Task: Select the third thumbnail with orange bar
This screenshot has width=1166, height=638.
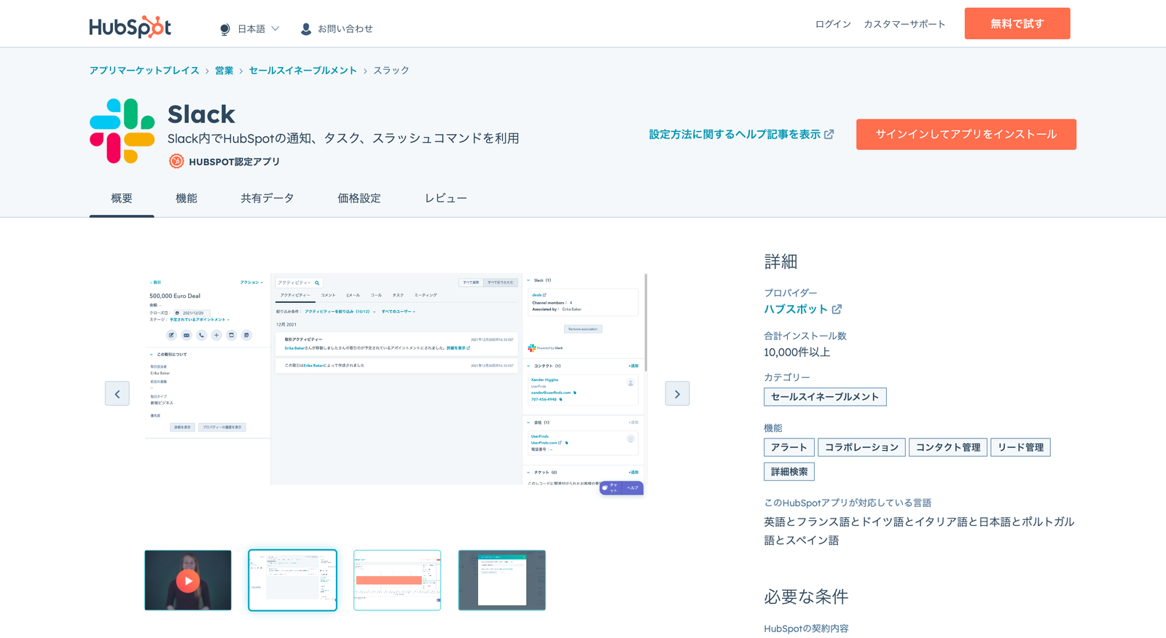Action: (397, 580)
